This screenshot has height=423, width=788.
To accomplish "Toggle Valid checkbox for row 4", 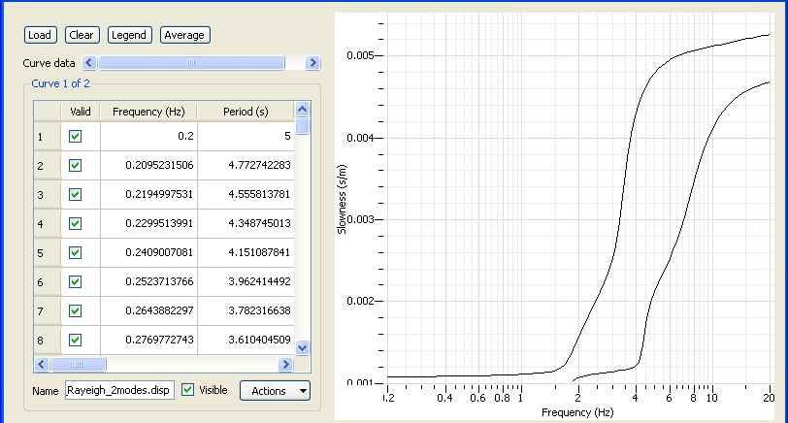I will [76, 224].
